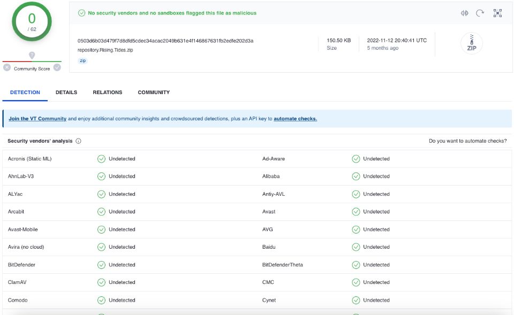Follow the automate checks link in the banner
This screenshot has height=315, width=514.
pos(296,119)
